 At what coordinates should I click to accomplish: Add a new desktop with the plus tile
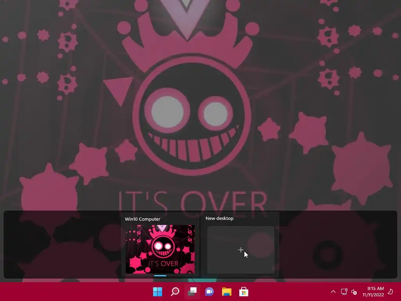(x=241, y=250)
